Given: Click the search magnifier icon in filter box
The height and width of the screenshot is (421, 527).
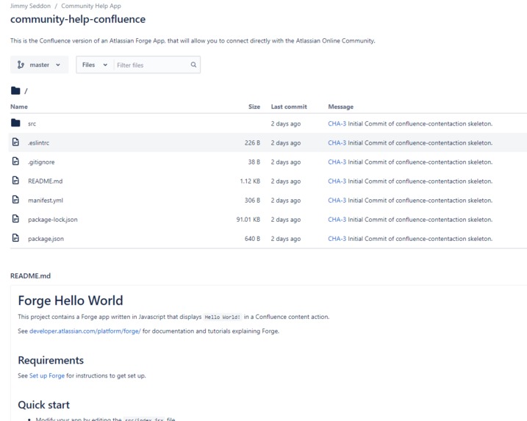Looking at the screenshot, I should click(x=193, y=65).
